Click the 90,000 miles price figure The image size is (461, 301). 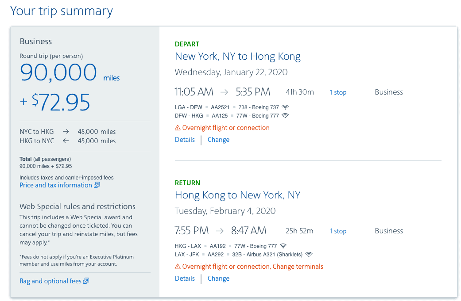point(70,72)
